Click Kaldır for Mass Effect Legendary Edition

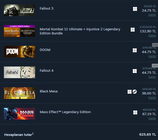(x=152, y=118)
